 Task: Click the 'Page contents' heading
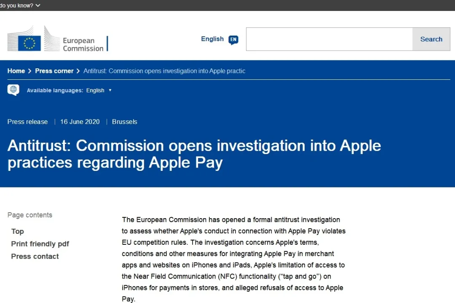[30, 215]
